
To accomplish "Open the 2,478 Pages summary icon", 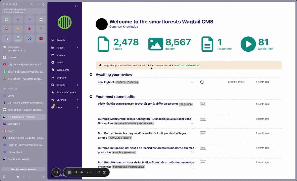I will pyautogui.click(x=103, y=44).
